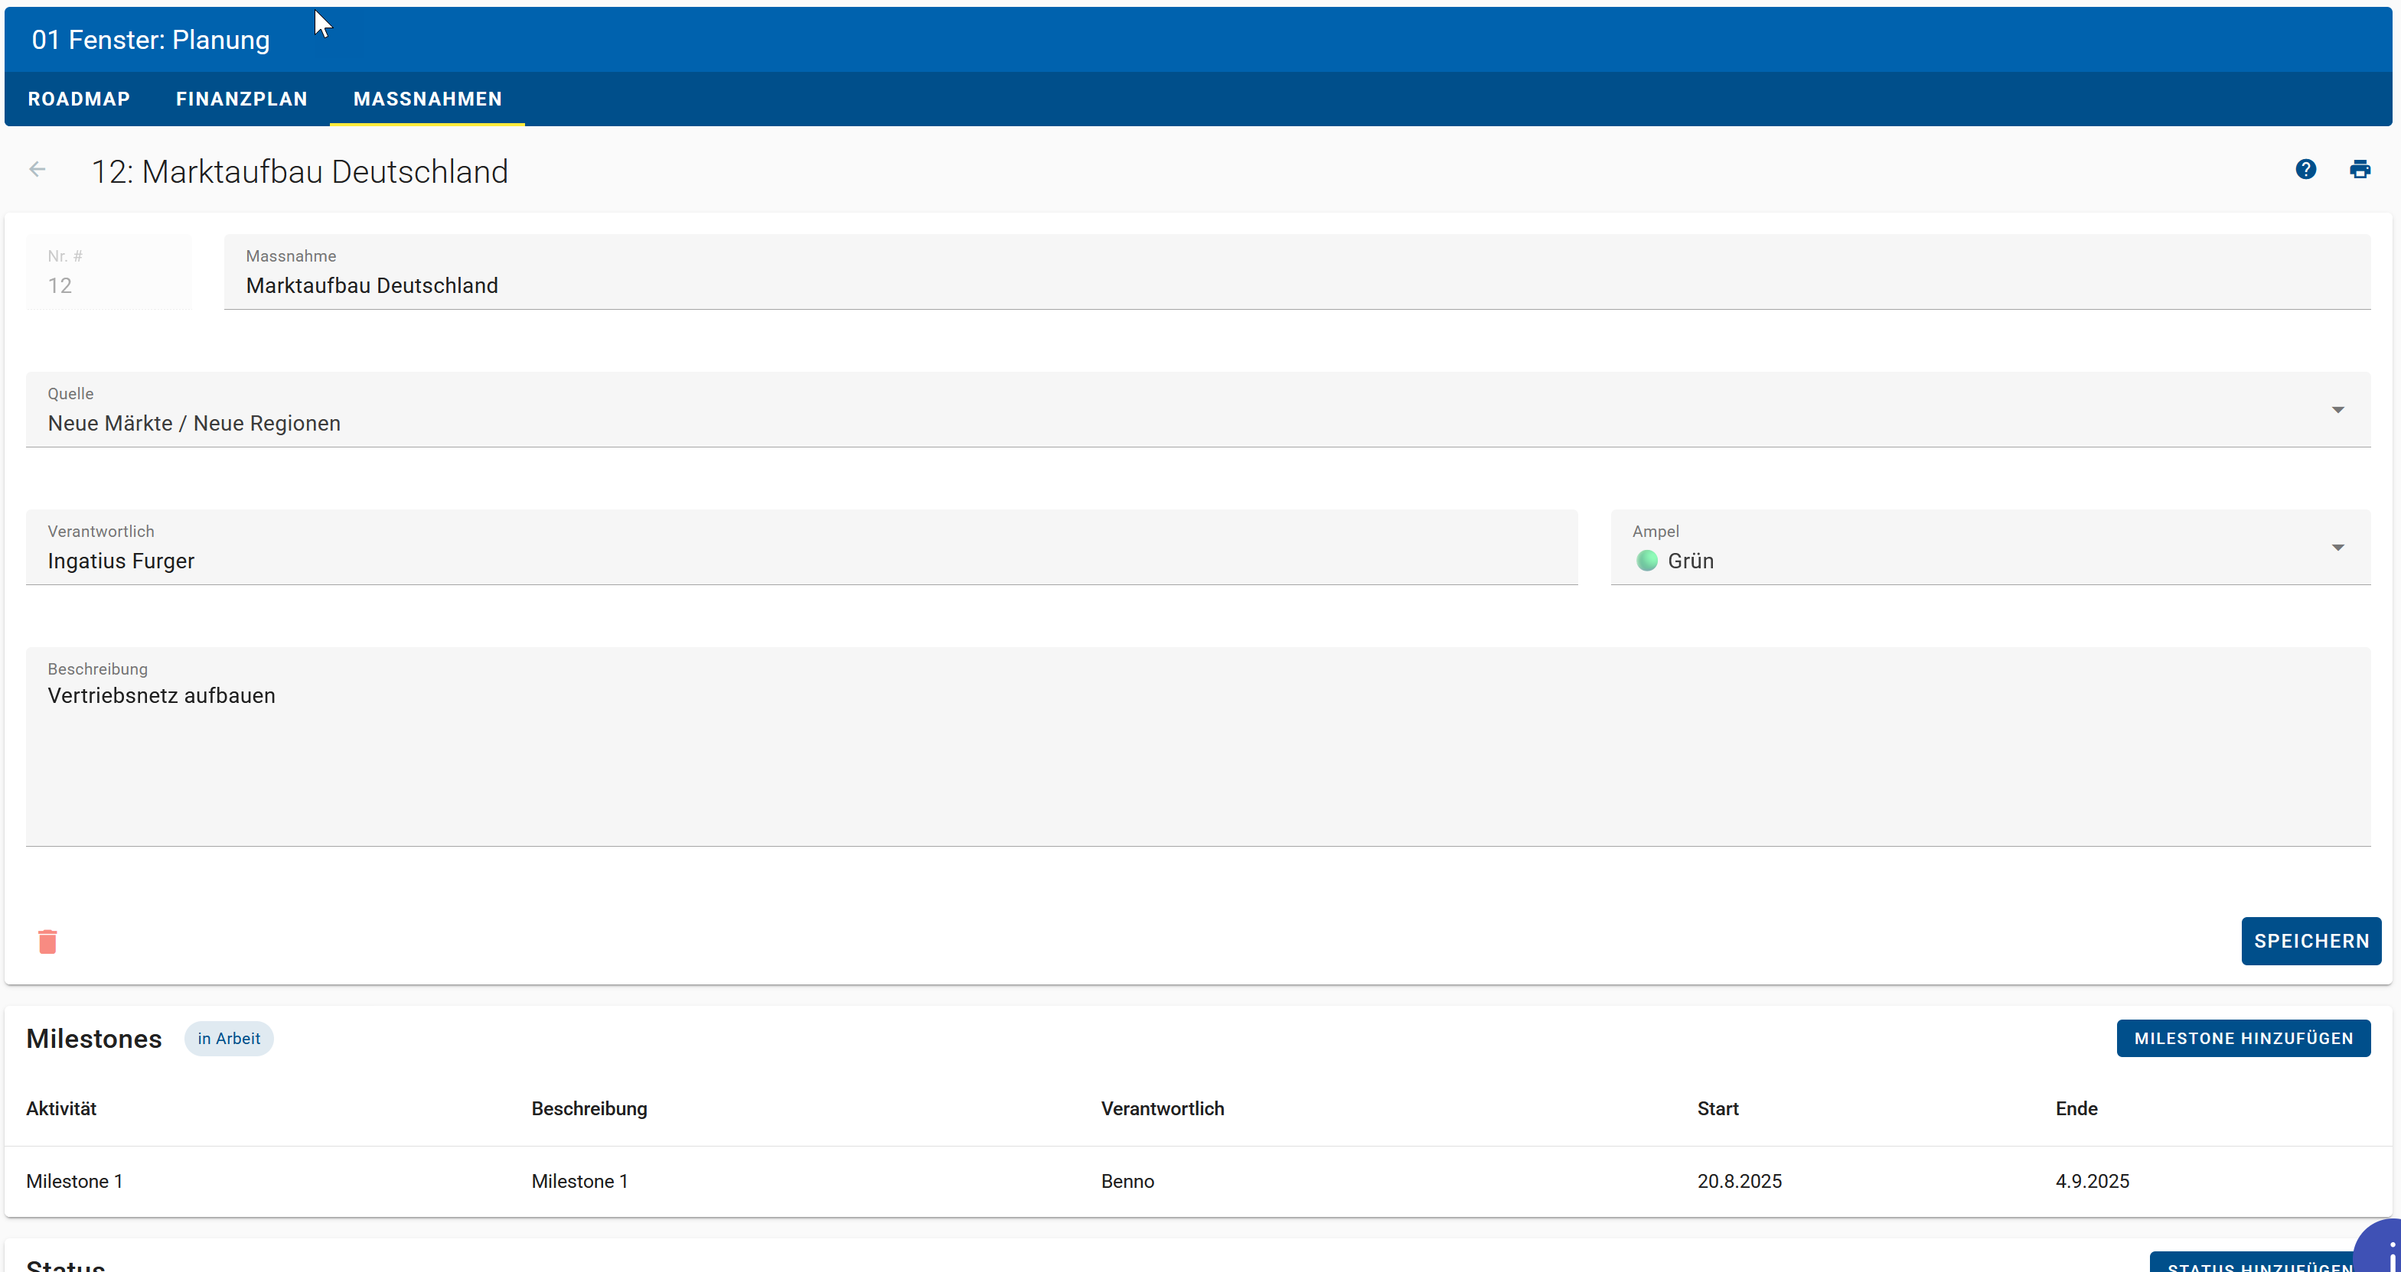Click the Milestone 1 description cell

click(x=579, y=1181)
